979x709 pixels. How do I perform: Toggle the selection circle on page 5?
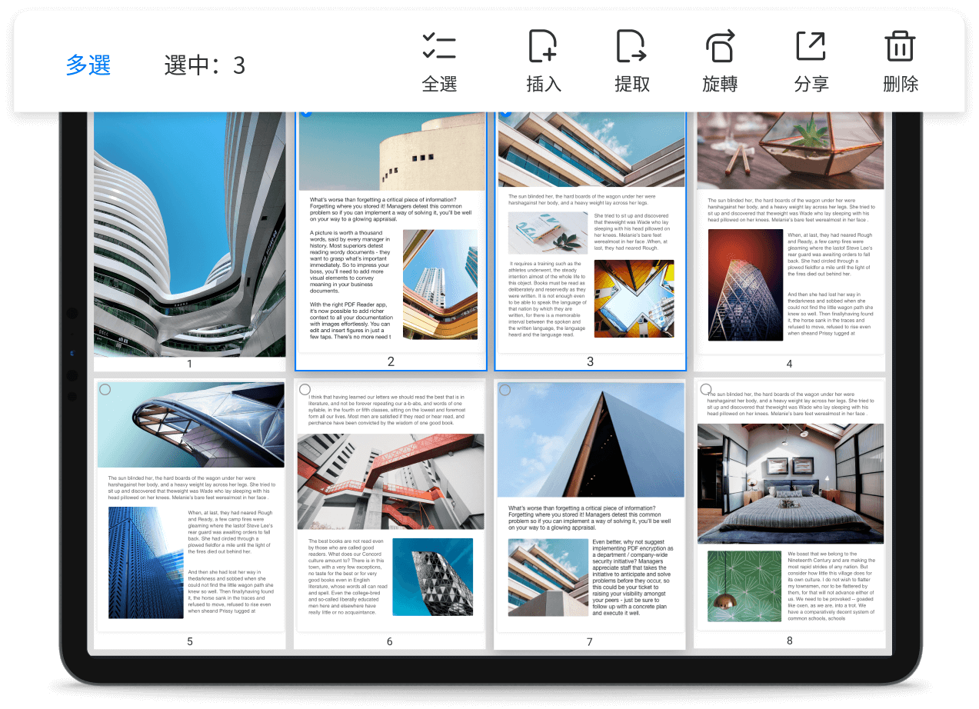coord(105,390)
